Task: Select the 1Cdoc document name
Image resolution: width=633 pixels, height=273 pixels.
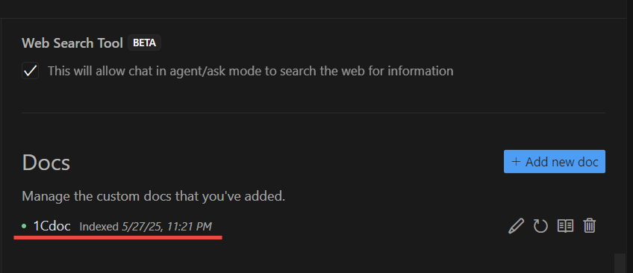Action: click(x=52, y=226)
